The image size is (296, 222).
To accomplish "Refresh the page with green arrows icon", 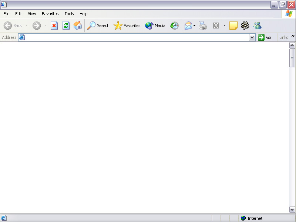I will pyautogui.click(x=66, y=26).
